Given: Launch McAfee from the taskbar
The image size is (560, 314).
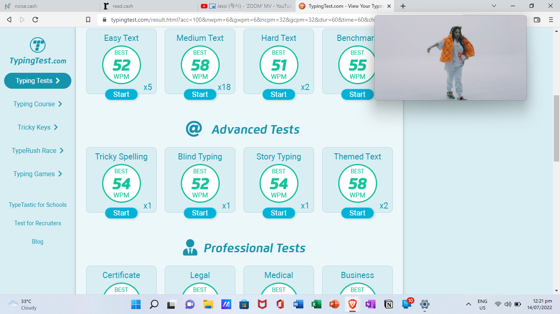Looking at the screenshot, I should (x=262, y=304).
